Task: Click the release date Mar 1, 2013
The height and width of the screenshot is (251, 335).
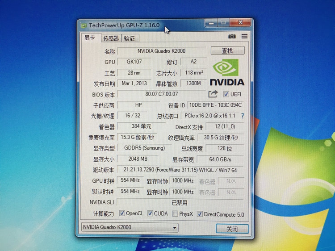Action: point(134,84)
